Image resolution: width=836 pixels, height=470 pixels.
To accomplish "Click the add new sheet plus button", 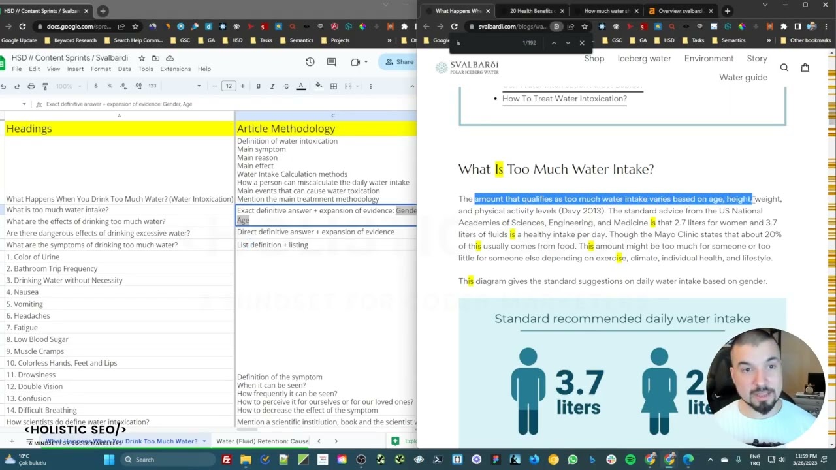I will point(11,441).
